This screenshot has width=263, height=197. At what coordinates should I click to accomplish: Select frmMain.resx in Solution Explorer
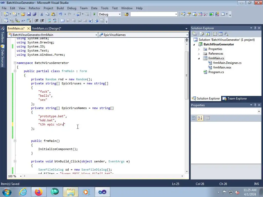pos(222,67)
